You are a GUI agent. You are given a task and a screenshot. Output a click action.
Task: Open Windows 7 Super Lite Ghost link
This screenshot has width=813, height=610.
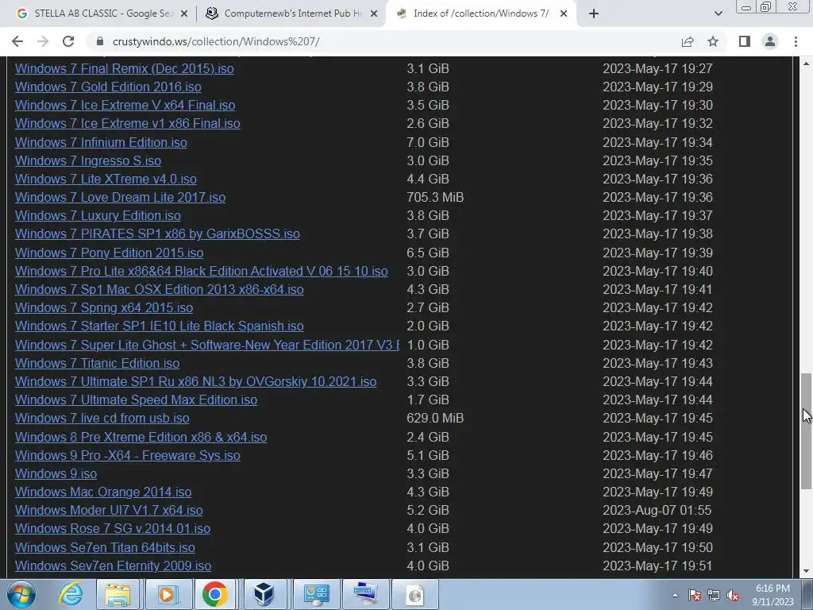[x=207, y=345]
